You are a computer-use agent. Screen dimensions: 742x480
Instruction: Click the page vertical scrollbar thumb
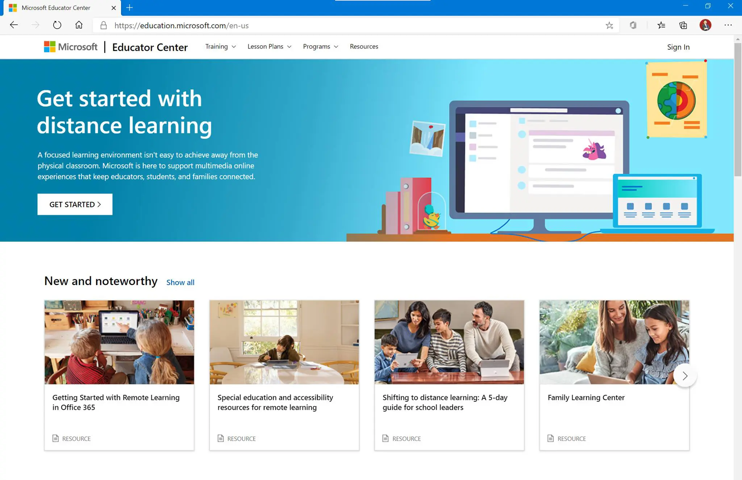(x=738, y=109)
